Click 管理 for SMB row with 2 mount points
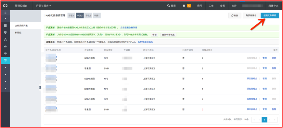The width and height of the screenshot is (283, 128). click(x=264, y=69)
